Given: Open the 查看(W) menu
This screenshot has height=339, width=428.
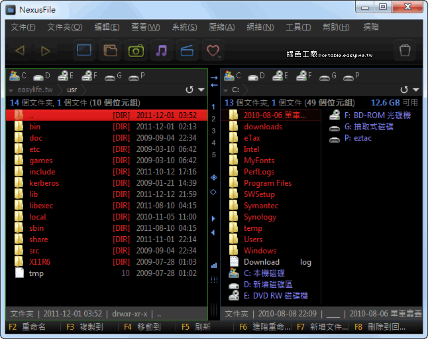Looking at the screenshot, I should (x=146, y=27).
